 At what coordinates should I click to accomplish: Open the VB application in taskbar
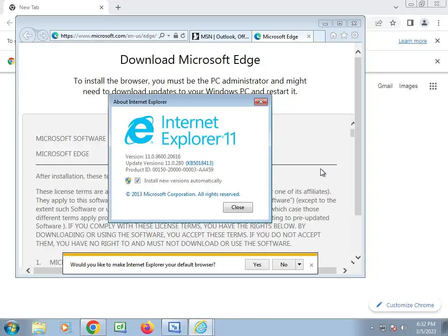174,327
